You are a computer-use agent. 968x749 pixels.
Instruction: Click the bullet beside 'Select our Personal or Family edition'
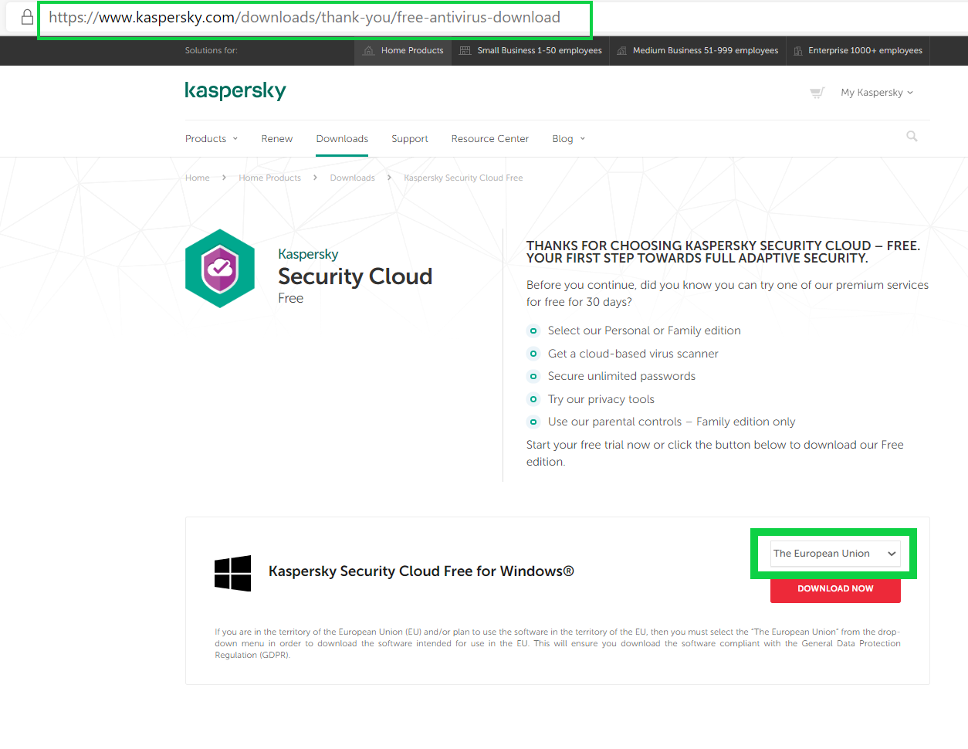[533, 330]
